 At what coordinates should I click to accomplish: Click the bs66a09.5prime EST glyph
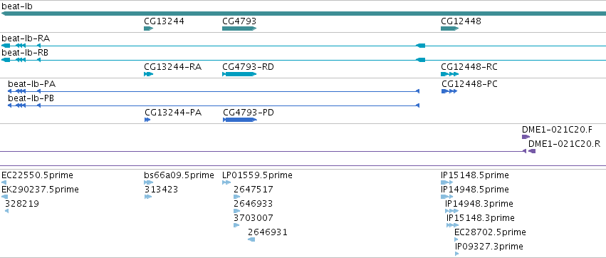(x=148, y=182)
